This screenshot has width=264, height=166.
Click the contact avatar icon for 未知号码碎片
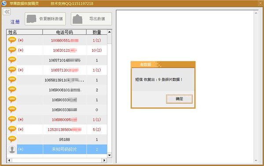12,149
